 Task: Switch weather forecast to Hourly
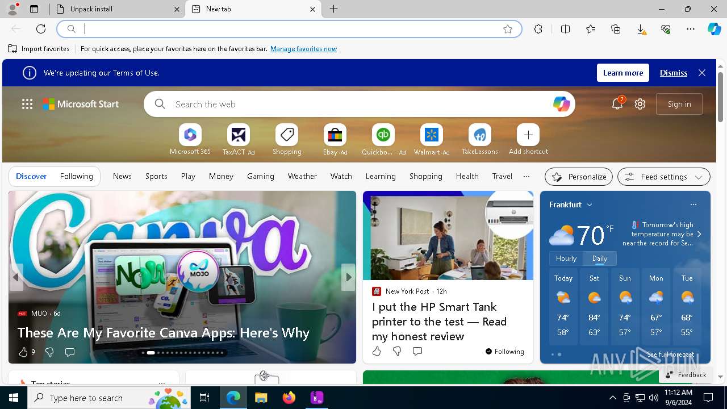(566, 258)
